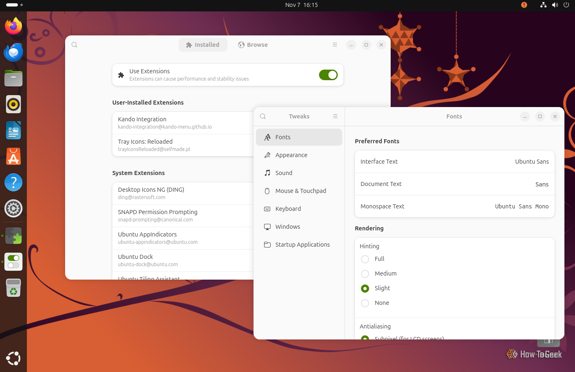Open Thunderbird mail from the dock
This screenshot has width=575, height=372.
[x=13, y=53]
